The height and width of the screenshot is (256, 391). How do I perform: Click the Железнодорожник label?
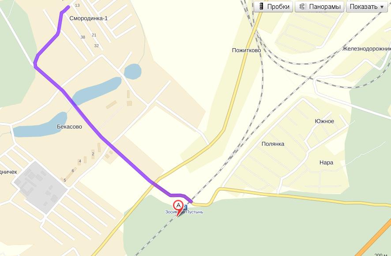coord(367,49)
